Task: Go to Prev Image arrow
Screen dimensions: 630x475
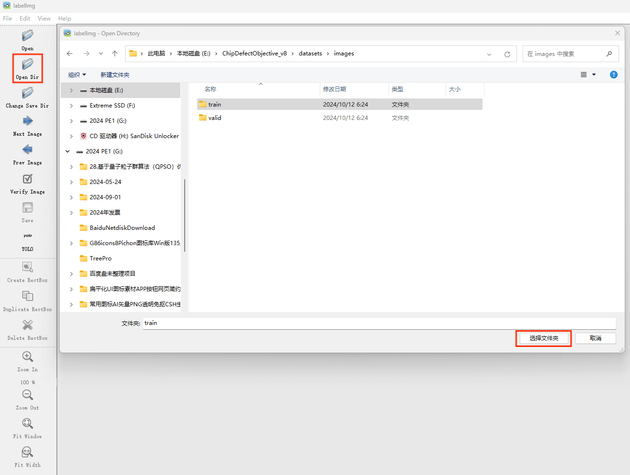Action: (28, 150)
